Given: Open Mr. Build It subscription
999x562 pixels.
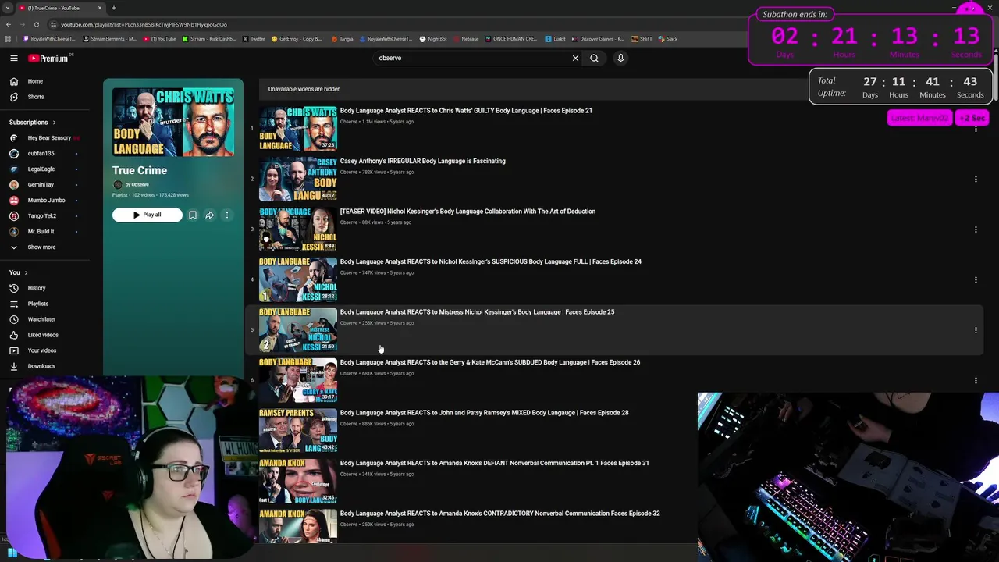Looking at the screenshot, I should (x=39, y=232).
